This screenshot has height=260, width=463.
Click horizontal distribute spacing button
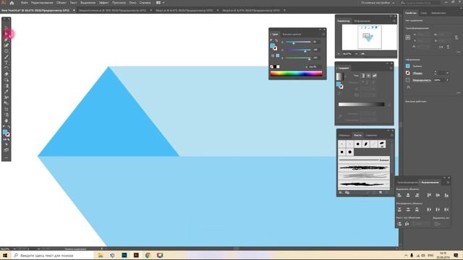(407, 224)
